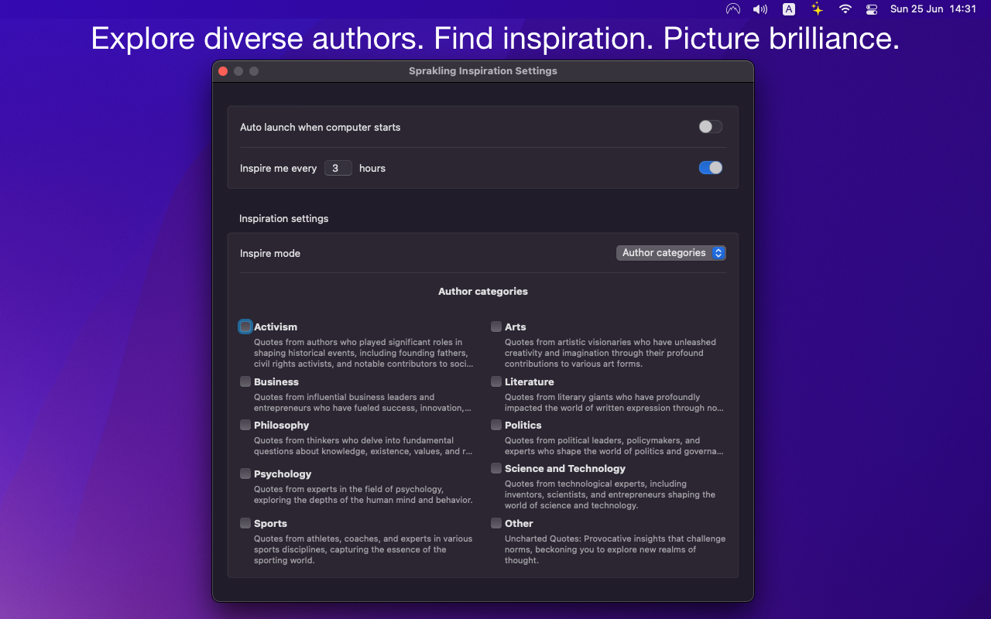Enable the Literature category checkbox
Screen dimensions: 991x619
496,381
